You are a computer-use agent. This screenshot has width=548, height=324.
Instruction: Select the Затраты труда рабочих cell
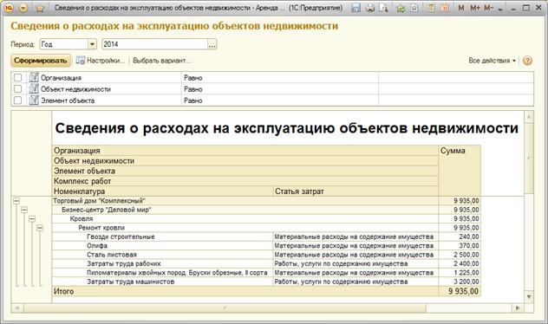coord(162,263)
